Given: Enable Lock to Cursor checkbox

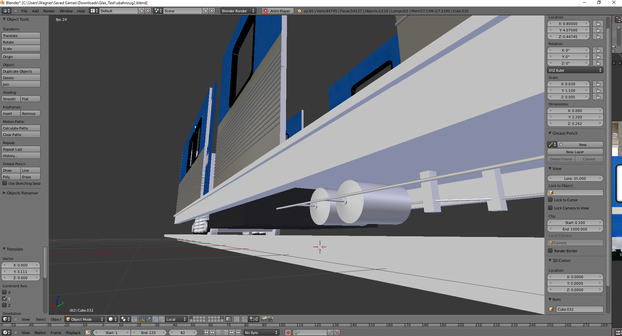Looking at the screenshot, I should pos(551,200).
